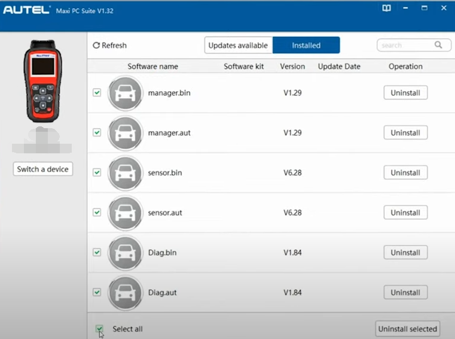Screen dimensions: 455x339
Task: Refresh the software list
Action: [110, 46]
